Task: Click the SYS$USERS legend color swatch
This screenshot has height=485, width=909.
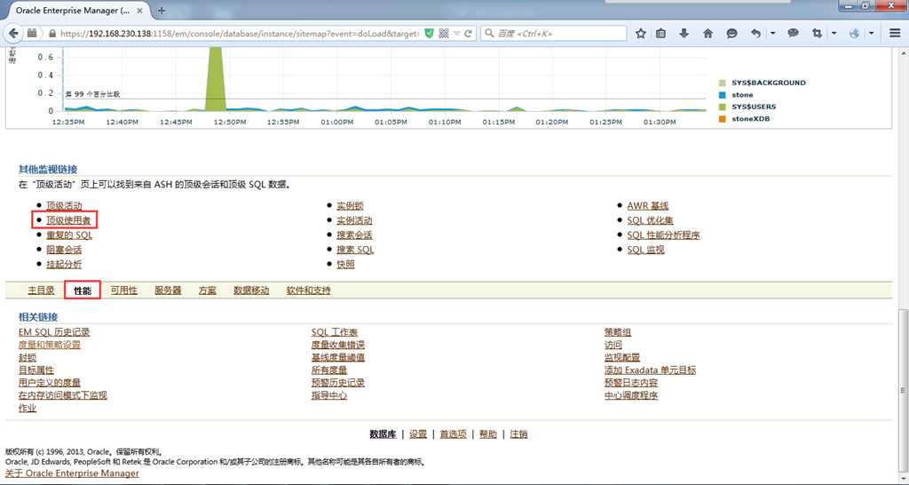Action: (723, 107)
